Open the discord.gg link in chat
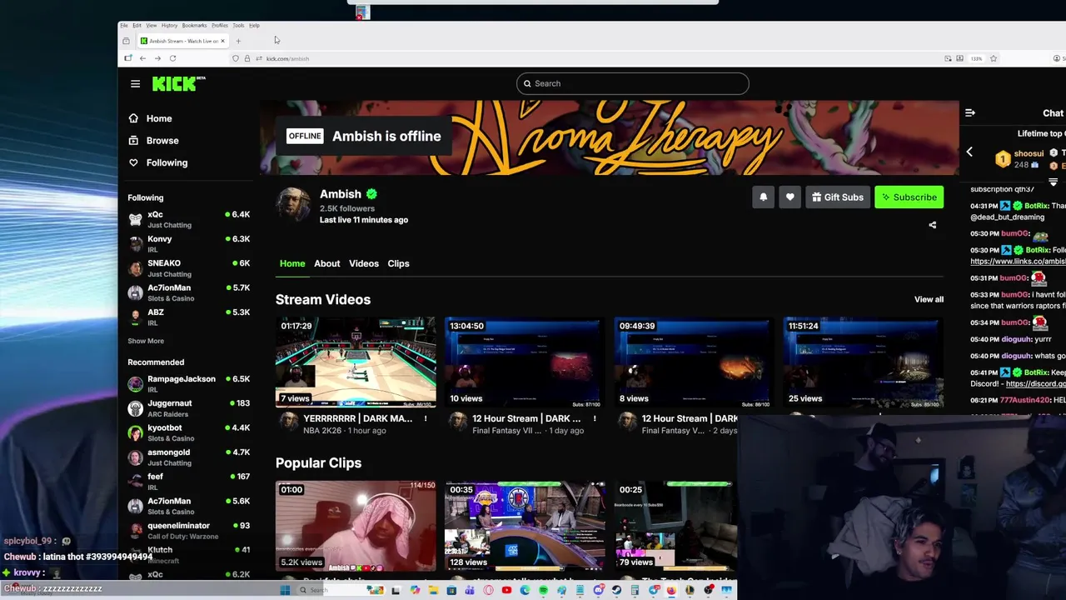Screen dimensions: 1066x600 (1035, 383)
